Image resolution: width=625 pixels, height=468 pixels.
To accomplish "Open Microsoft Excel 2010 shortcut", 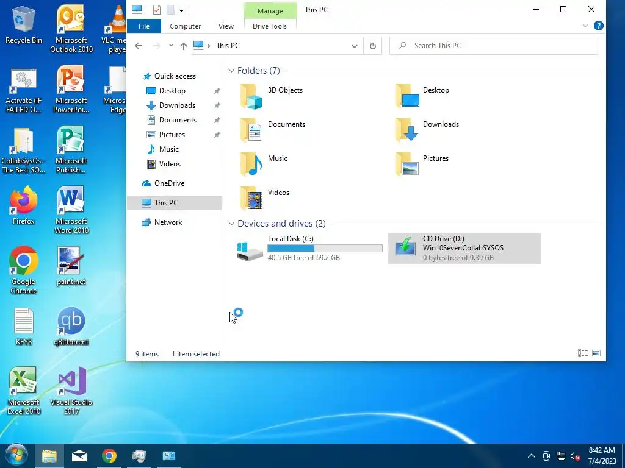I will click(x=24, y=391).
